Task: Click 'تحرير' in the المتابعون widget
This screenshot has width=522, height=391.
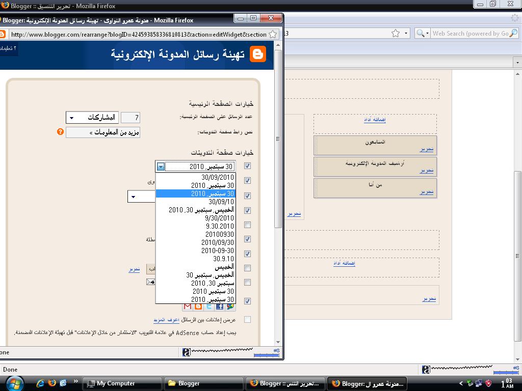Action: pyautogui.click(x=427, y=149)
